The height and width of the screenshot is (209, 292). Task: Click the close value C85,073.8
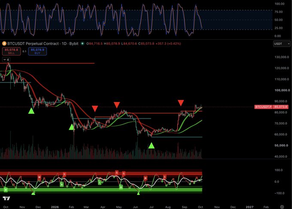click(146, 43)
